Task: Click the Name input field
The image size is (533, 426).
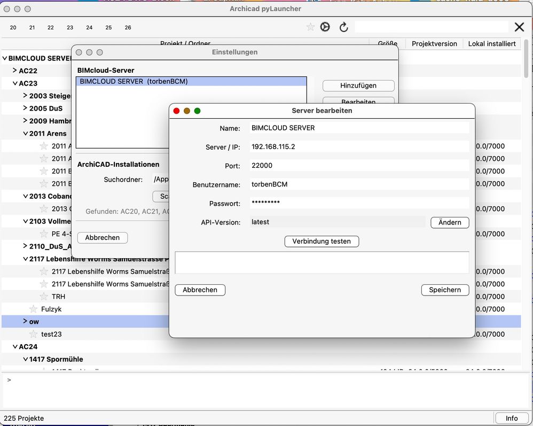Action: 359,128
